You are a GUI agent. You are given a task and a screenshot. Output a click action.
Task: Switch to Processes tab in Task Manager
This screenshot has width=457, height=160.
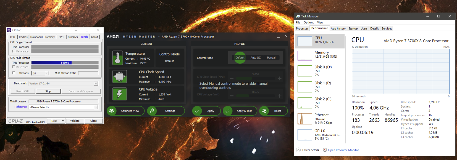[x=302, y=29]
